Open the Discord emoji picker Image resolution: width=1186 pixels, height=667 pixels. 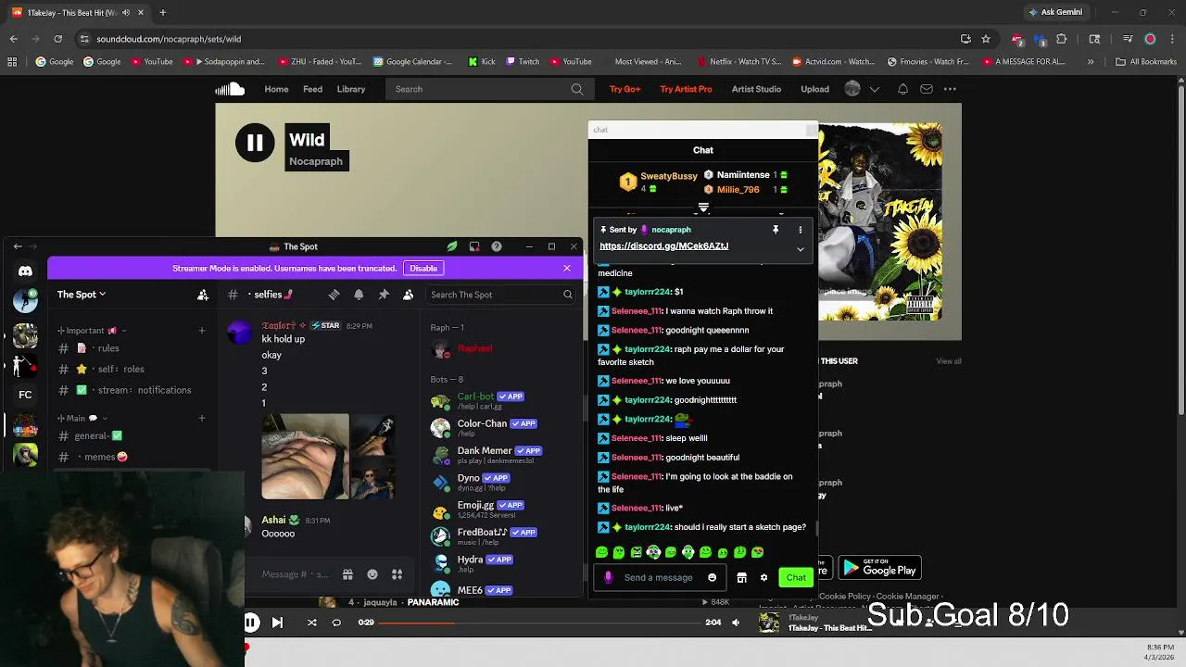coord(372,574)
